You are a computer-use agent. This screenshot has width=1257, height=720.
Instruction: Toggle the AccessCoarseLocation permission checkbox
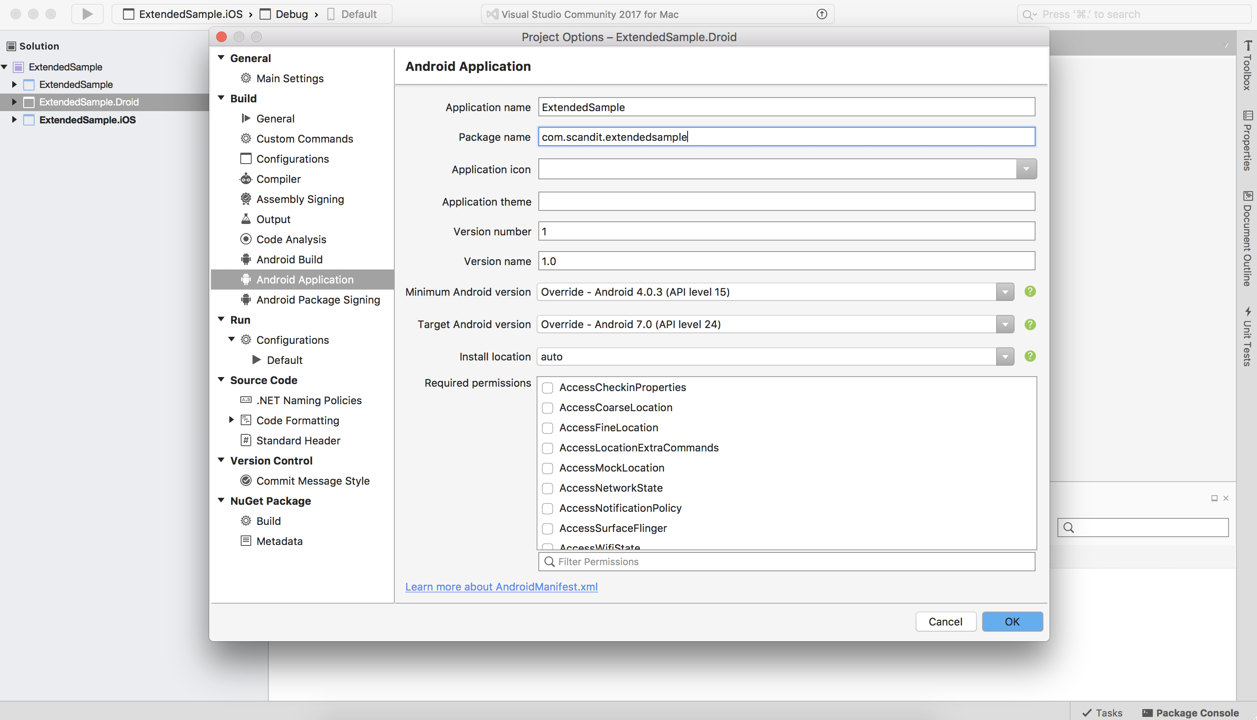548,407
